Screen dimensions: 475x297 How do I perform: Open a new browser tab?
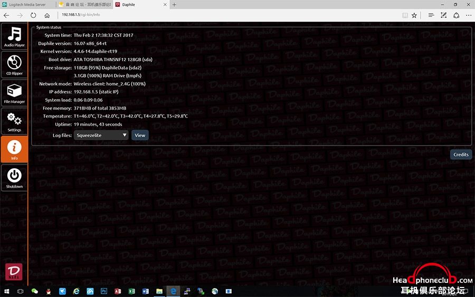point(174,5)
